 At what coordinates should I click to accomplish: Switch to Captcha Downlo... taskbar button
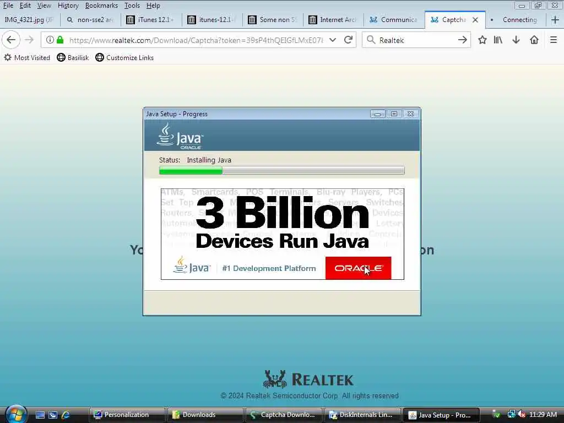pos(284,415)
